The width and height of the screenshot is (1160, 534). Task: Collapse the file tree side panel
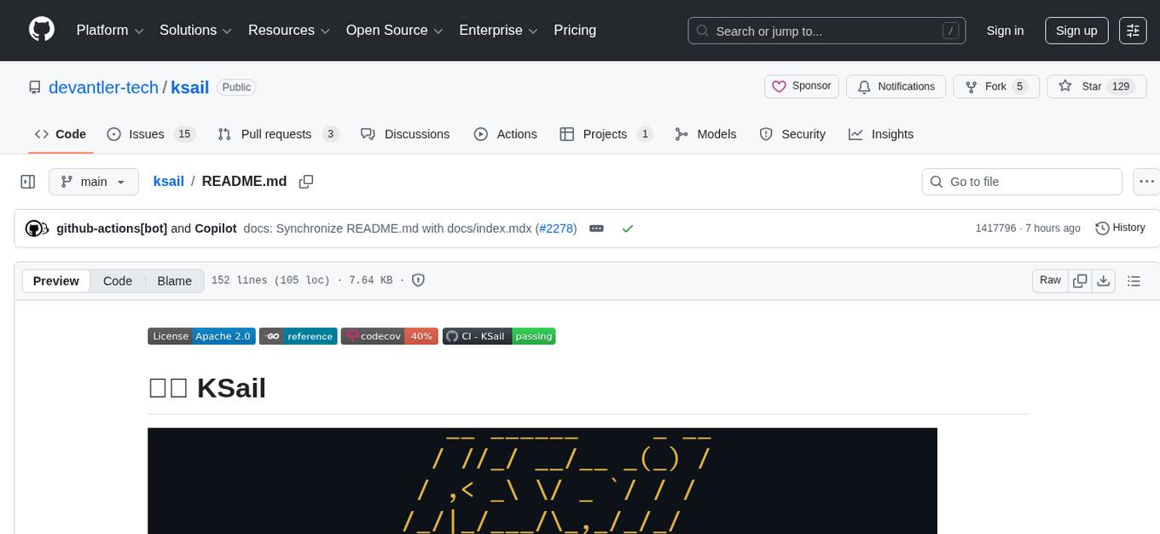click(27, 181)
